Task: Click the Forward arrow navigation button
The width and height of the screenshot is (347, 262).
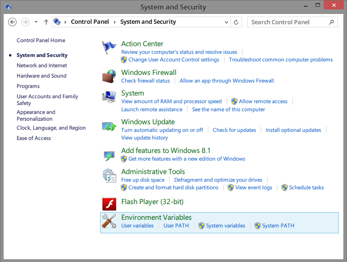Action: click(x=25, y=22)
